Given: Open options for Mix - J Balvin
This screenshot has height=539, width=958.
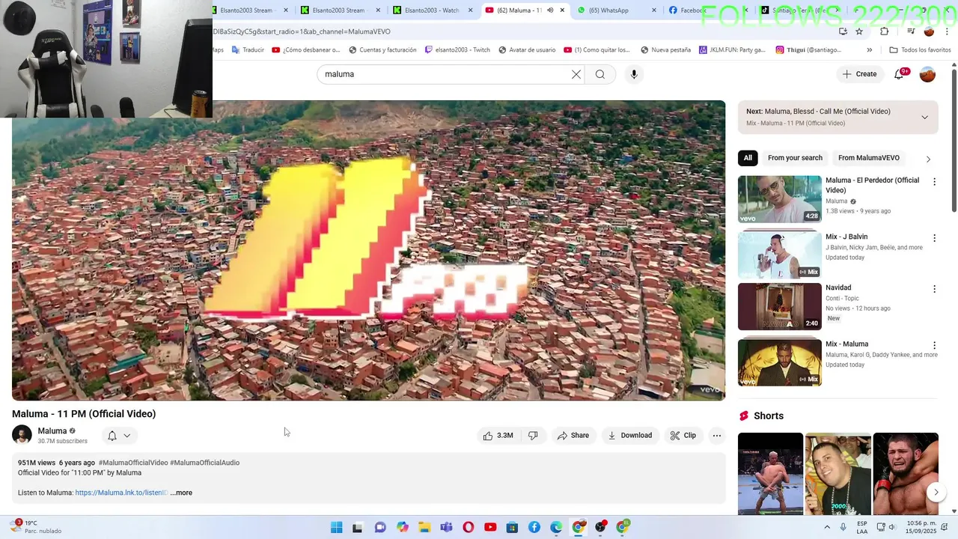Looking at the screenshot, I should click(934, 238).
